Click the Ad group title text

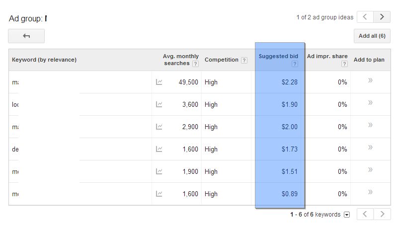coord(28,18)
